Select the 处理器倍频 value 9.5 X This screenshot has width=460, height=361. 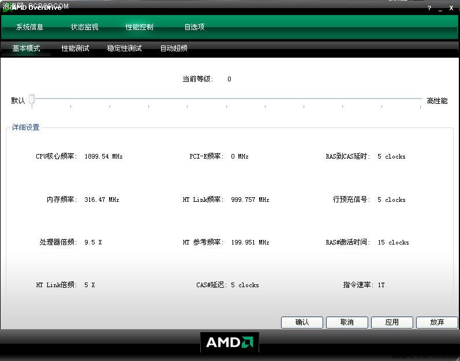93,242
